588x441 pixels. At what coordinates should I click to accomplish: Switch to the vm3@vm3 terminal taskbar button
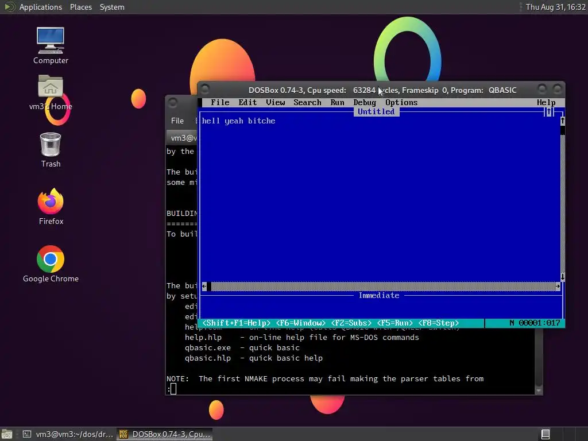[x=68, y=434]
